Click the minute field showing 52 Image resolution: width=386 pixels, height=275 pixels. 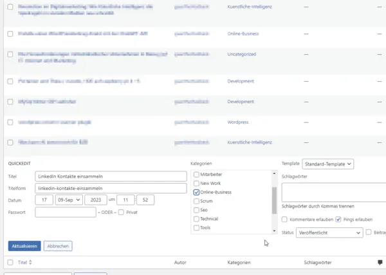coord(145,200)
